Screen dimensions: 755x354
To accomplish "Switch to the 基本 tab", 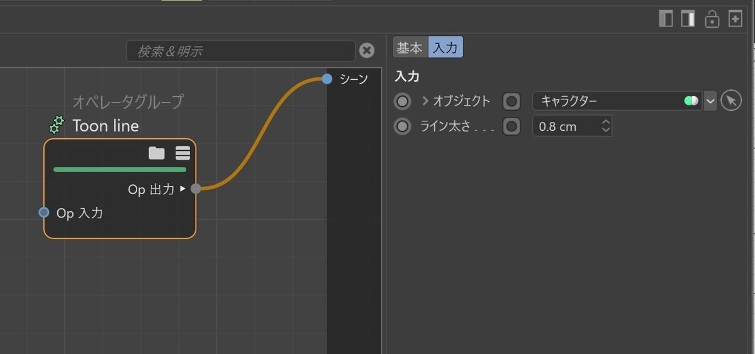I will tap(410, 48).
